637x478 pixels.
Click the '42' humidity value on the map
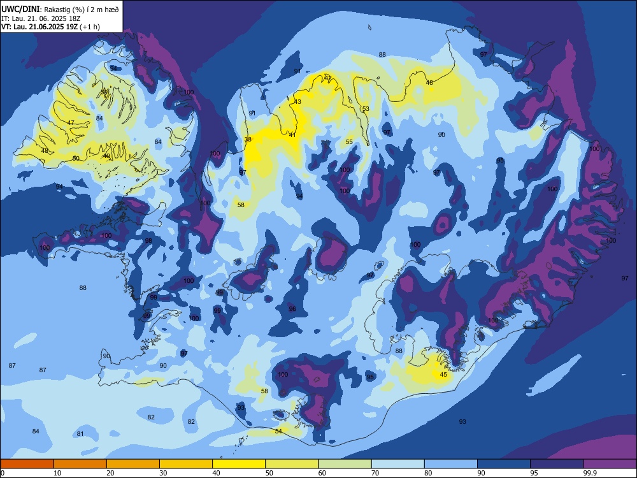tap(328, 78)
